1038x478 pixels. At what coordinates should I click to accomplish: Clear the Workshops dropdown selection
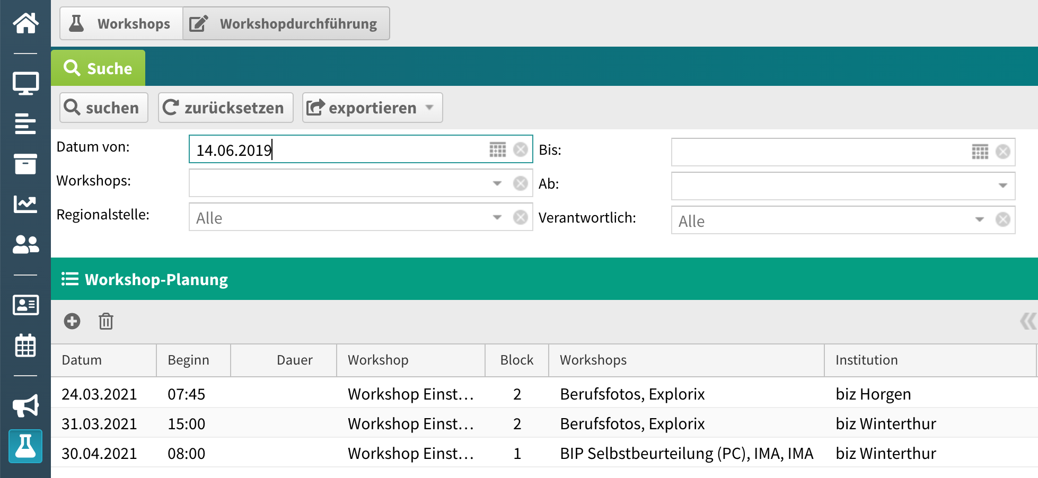click(x=521, y=183)
